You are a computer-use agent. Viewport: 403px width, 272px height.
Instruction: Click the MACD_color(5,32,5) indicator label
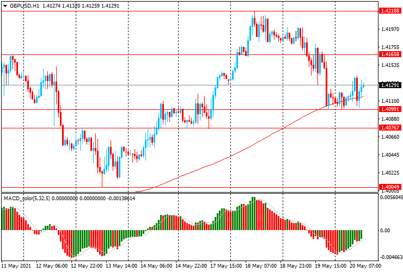tap(27, 199)
